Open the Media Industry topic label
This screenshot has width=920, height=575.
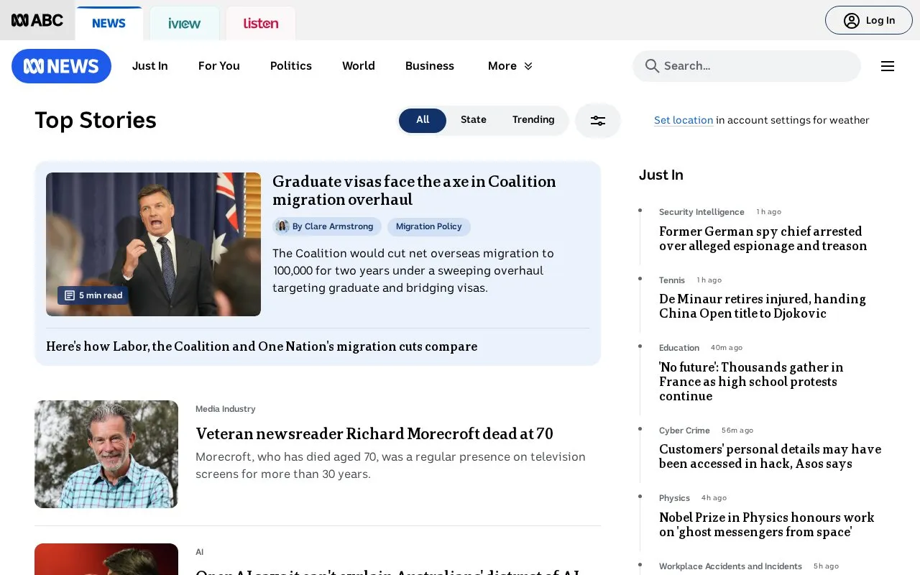226,409
